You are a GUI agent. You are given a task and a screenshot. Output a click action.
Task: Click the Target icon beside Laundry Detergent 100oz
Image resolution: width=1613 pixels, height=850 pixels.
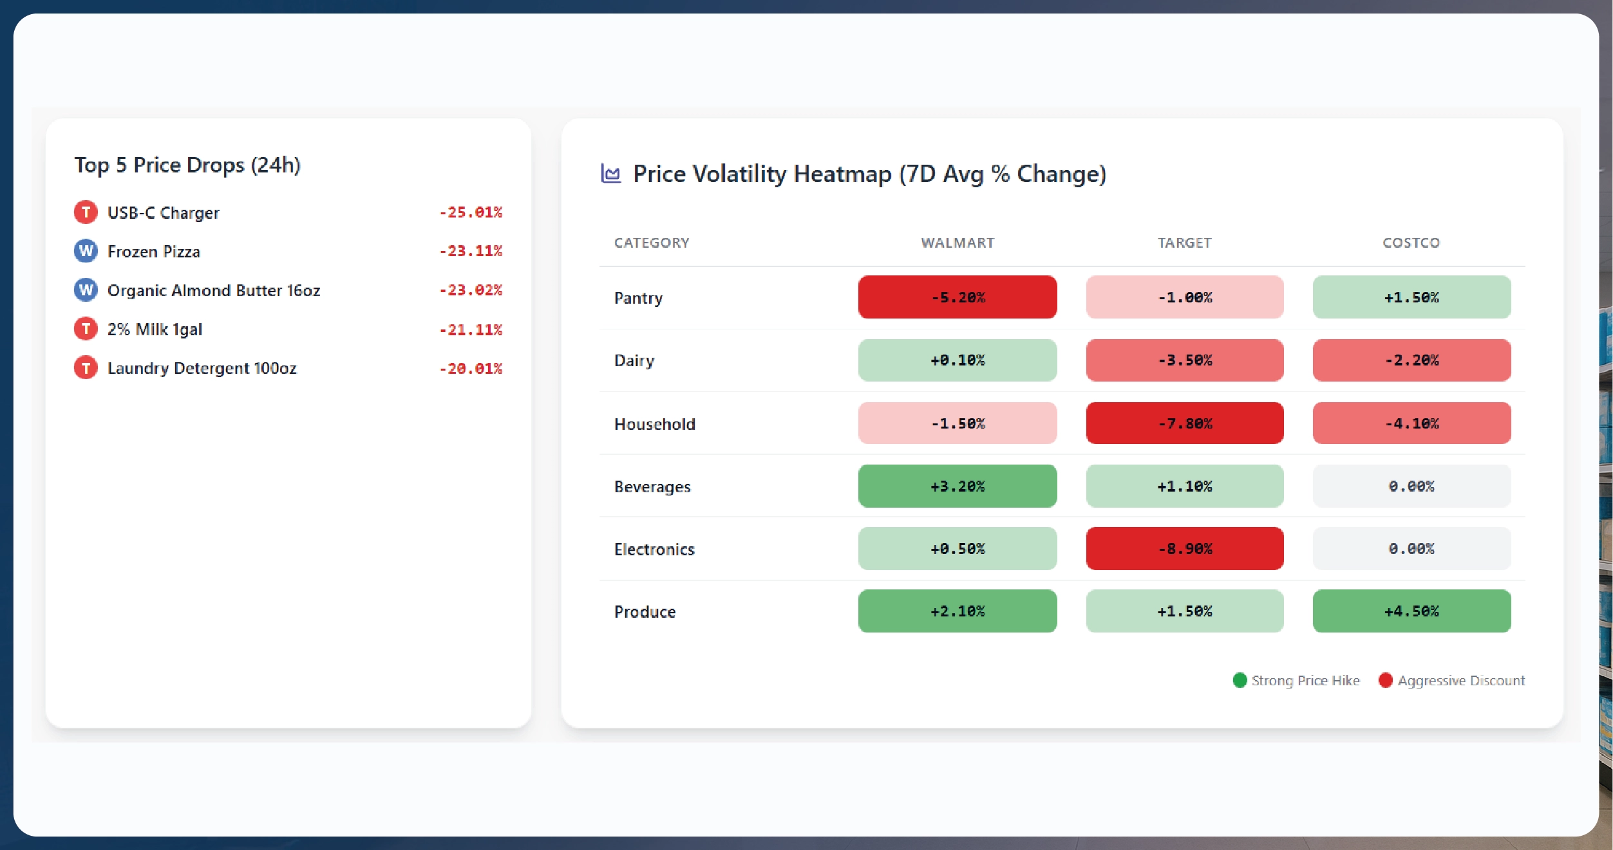(86, 368)
